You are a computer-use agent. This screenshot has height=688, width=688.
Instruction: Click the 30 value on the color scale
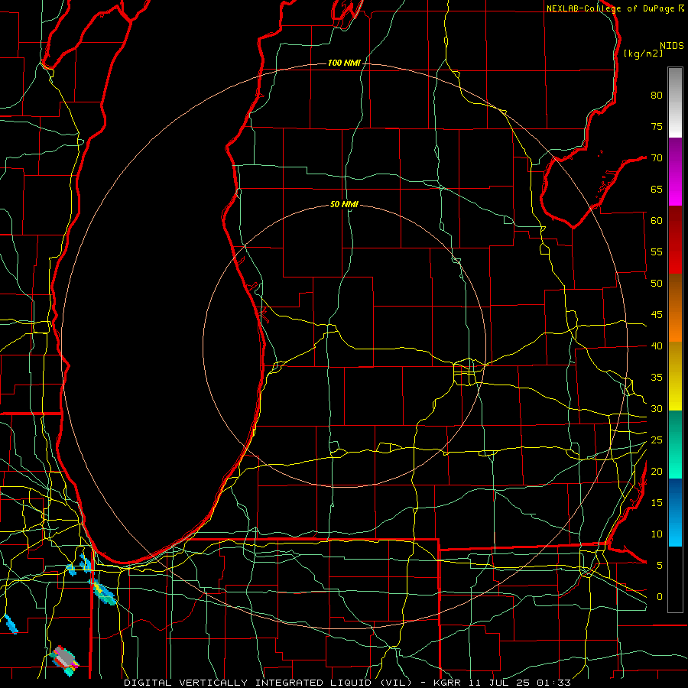[x=657, y=408]
